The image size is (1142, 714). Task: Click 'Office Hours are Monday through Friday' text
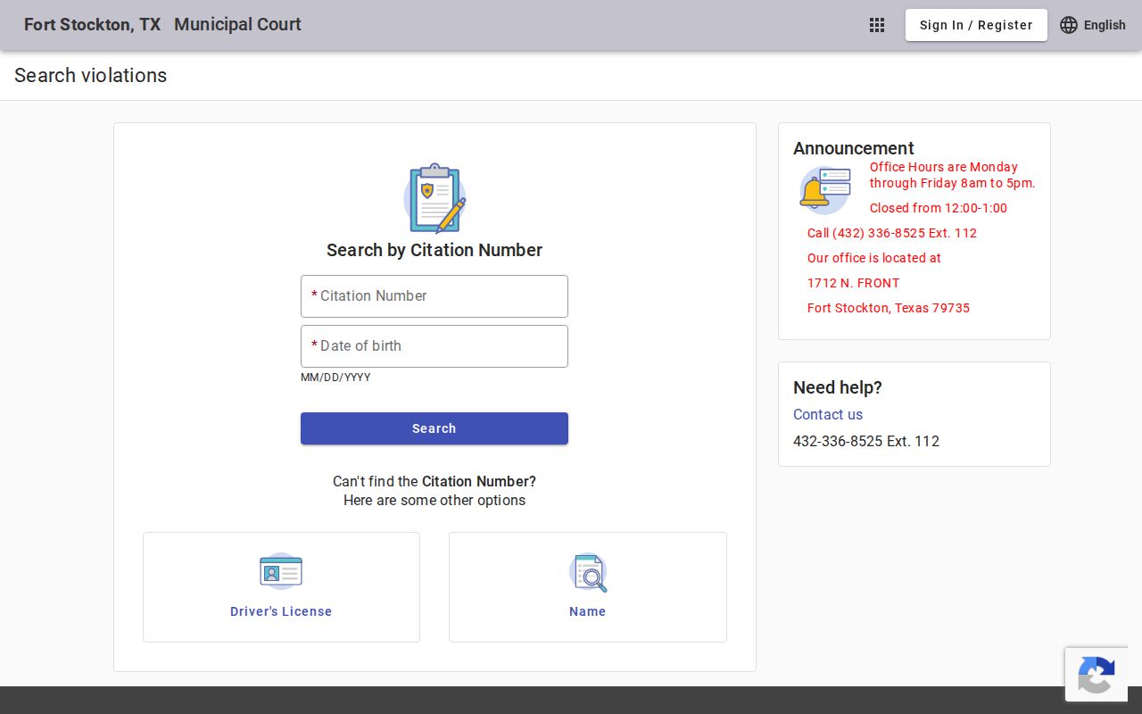click(x=953, y=175)
